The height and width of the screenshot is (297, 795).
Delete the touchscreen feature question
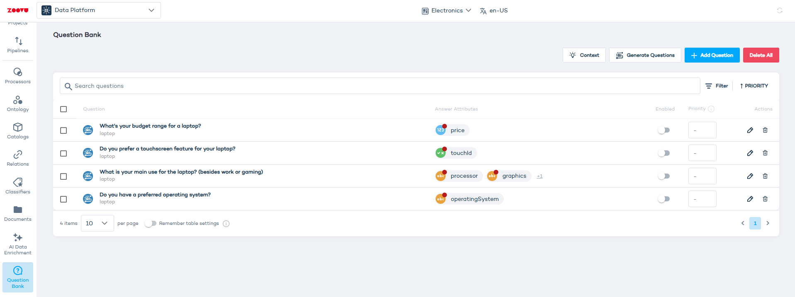pyautogui.click(x=765, y=153)
